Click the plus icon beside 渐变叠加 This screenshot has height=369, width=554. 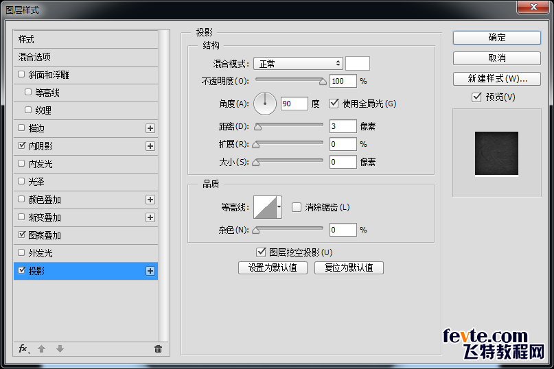[x=150, y=217]
